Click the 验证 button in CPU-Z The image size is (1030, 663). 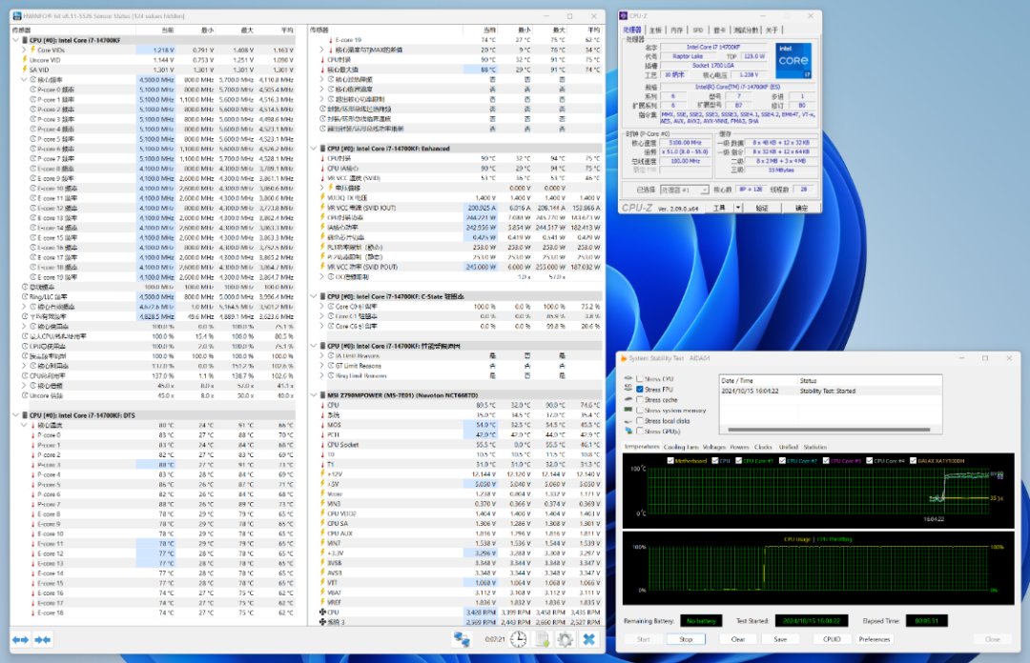[762, 207]
